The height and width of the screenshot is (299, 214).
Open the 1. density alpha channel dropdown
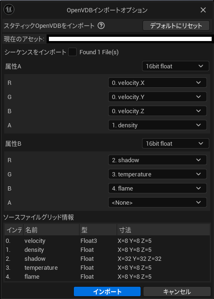(x=157, y=125)
